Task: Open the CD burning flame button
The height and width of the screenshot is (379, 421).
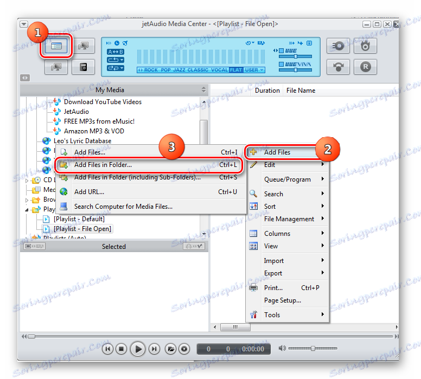Action: 365,46
